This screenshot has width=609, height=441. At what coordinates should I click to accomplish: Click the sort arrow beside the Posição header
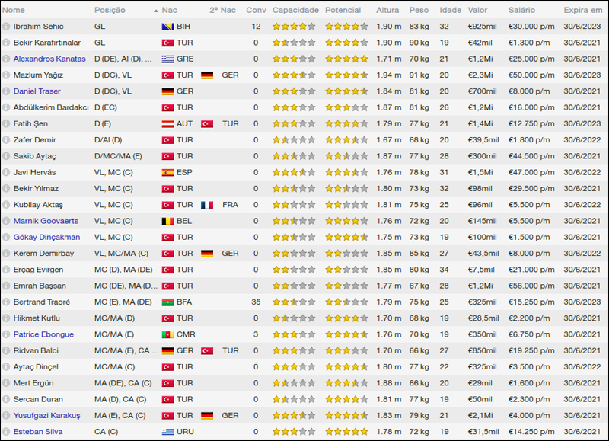point(155,11)
